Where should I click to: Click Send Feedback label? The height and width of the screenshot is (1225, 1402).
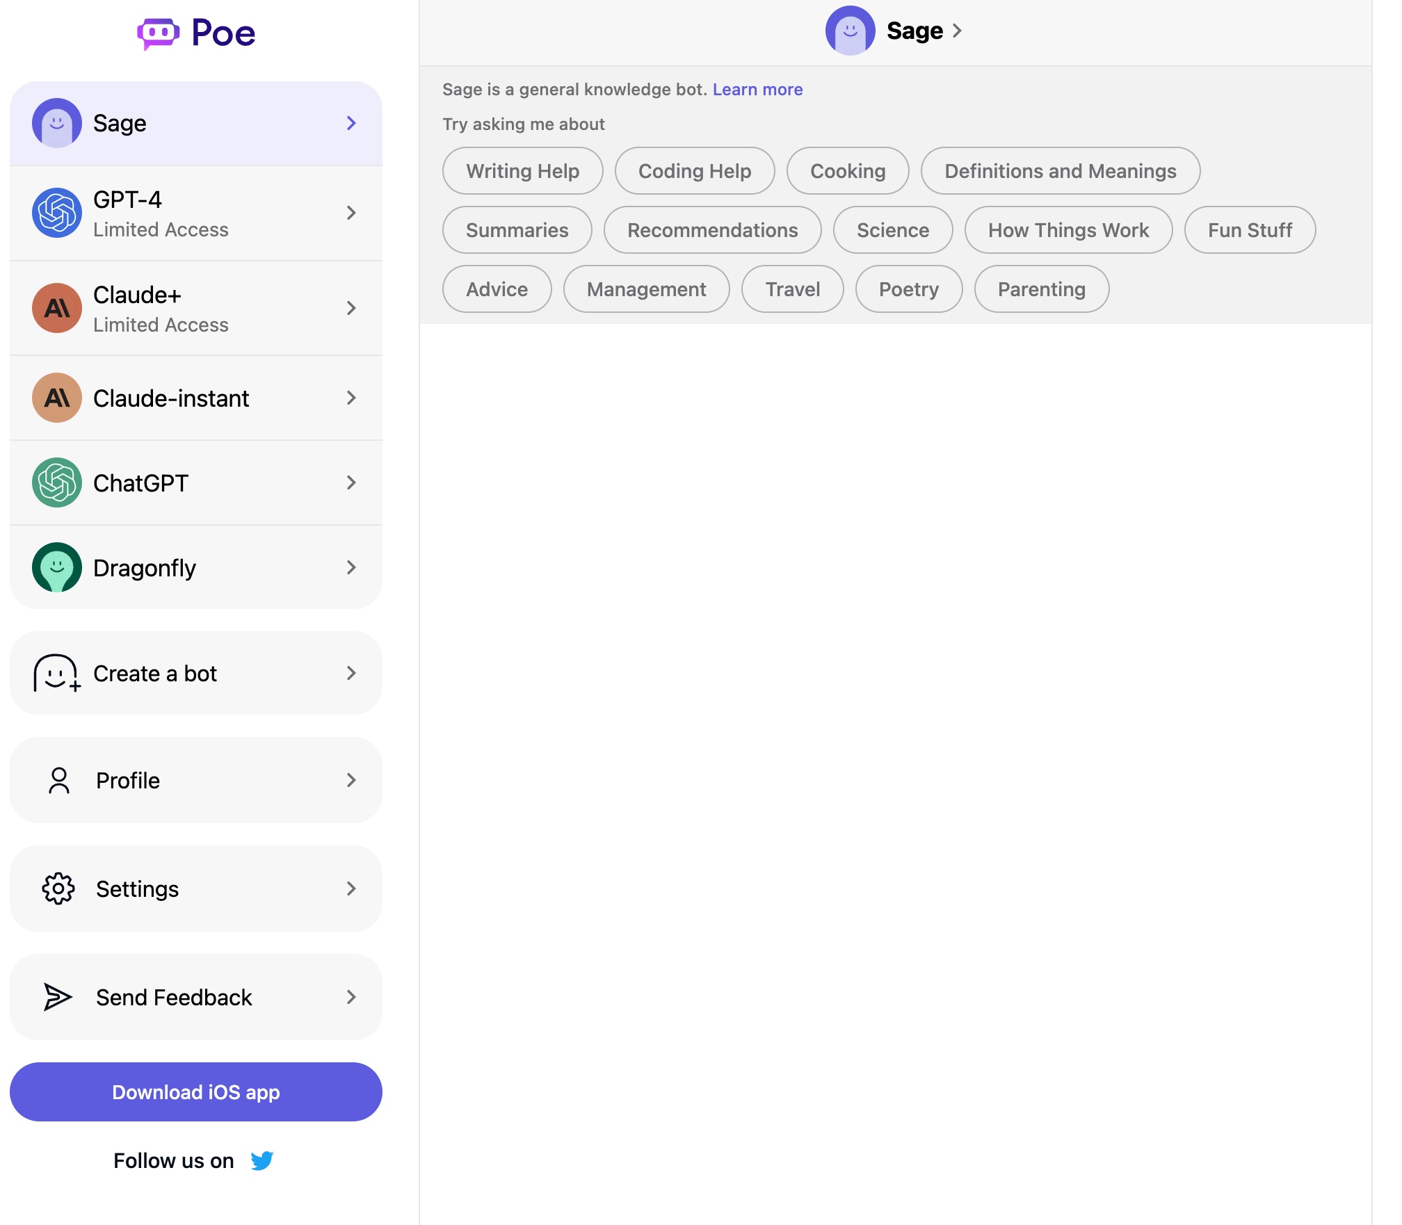point(174,998)
